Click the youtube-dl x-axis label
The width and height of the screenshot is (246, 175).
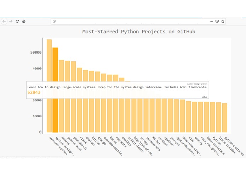[x=80, y=143]
